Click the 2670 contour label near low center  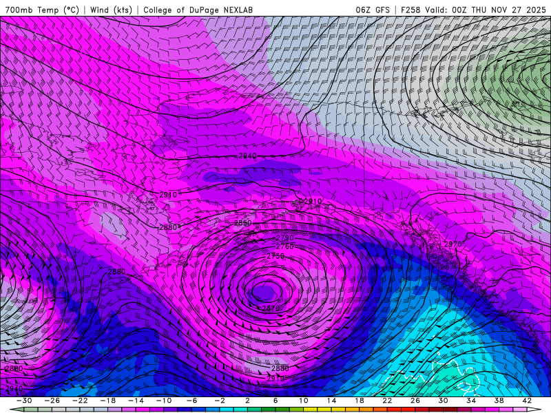point(271,308)
